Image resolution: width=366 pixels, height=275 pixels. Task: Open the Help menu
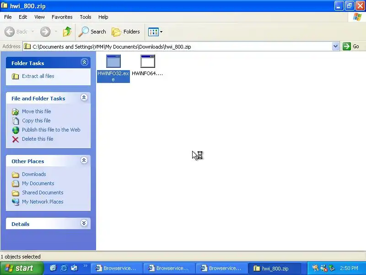pyautogui.click(x=103, y=17)
